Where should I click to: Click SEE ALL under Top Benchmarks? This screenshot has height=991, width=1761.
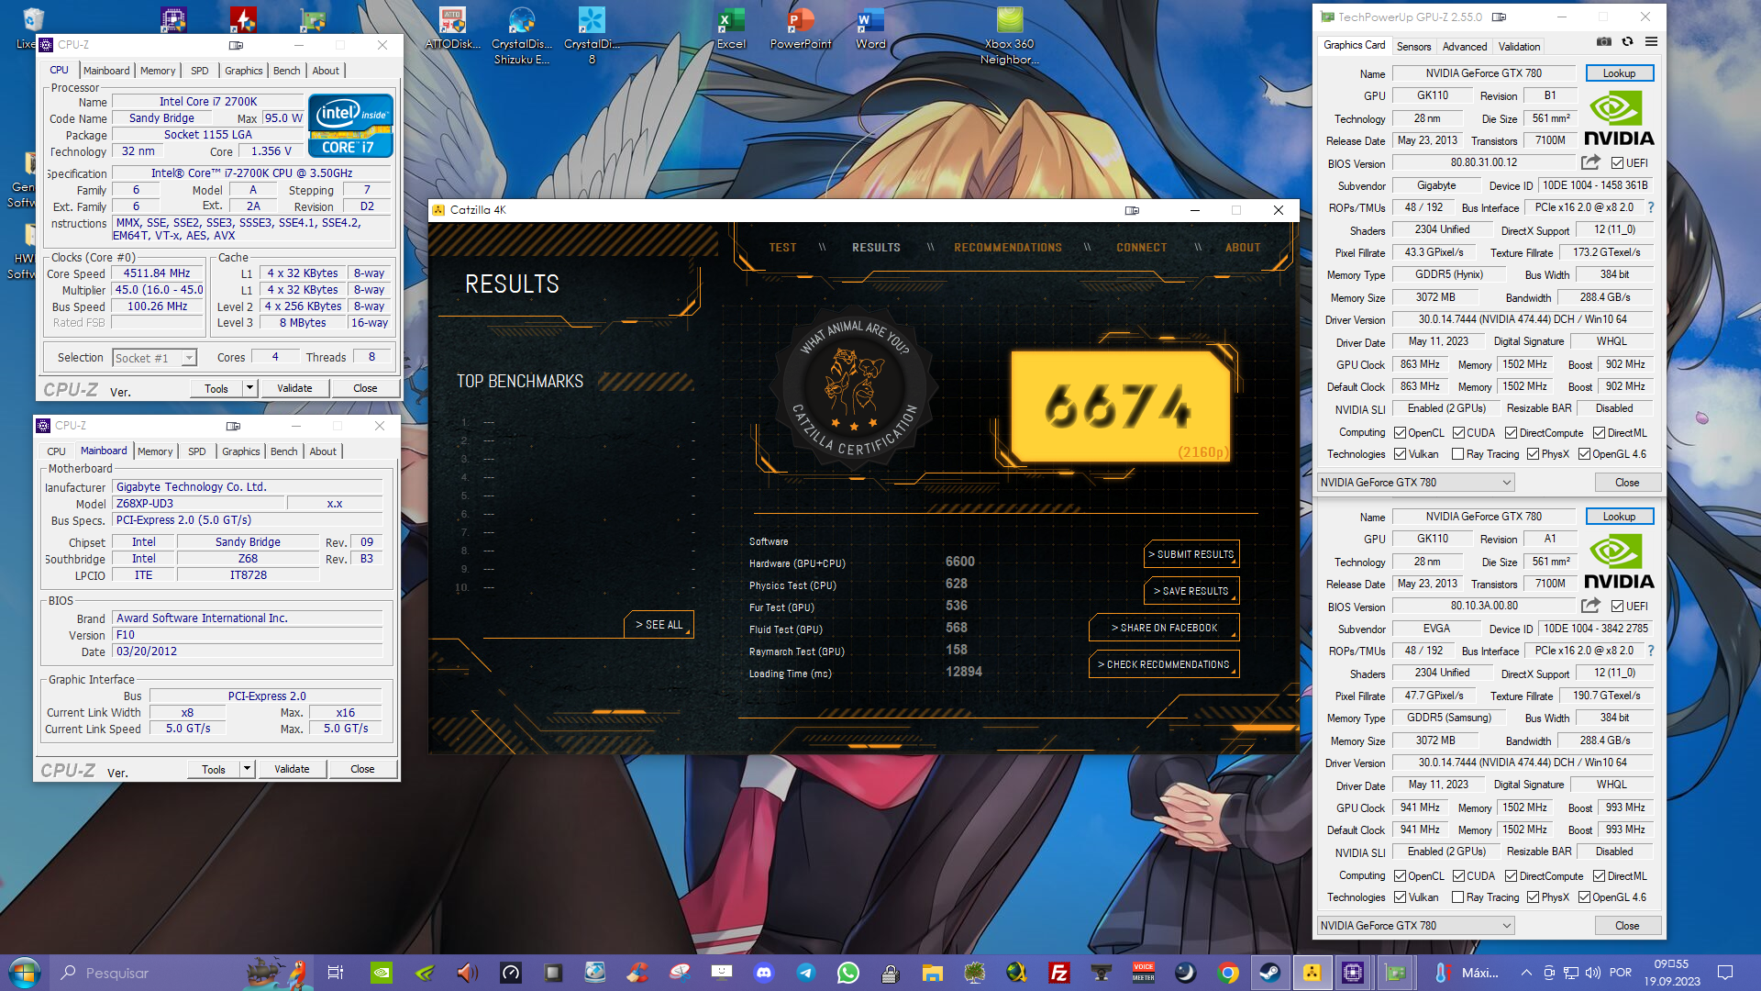[659, 625]
